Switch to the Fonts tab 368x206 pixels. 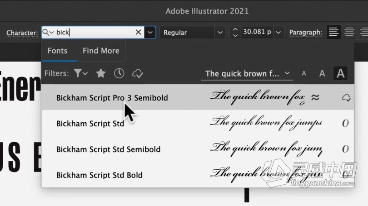[x=57, y=51]
